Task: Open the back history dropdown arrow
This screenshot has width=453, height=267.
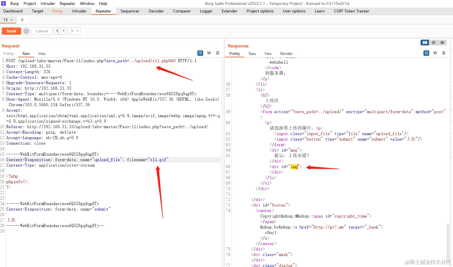Action: tap(63, 31)
